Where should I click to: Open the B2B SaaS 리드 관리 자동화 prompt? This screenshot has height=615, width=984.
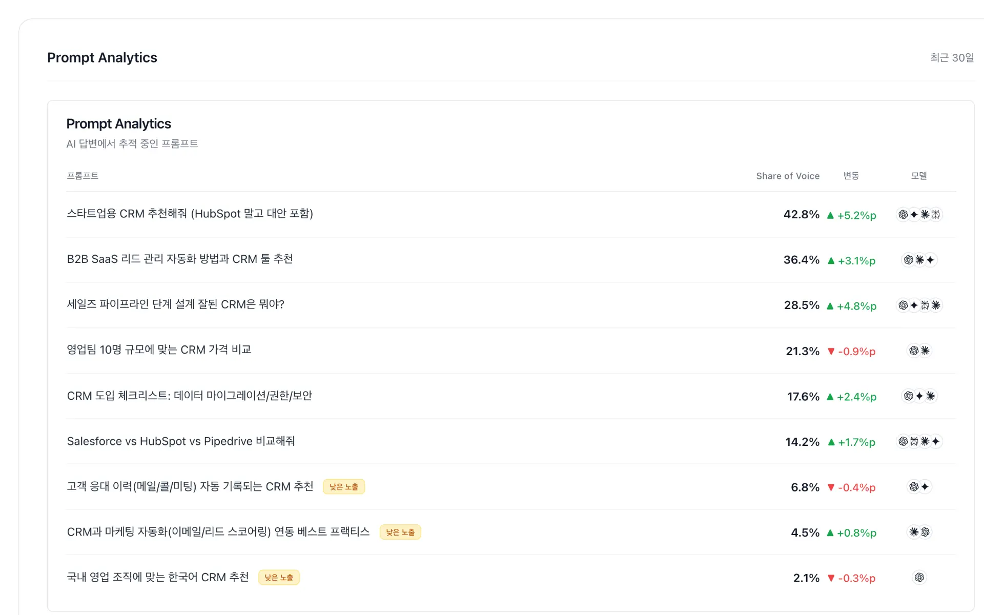click(180, 259)
